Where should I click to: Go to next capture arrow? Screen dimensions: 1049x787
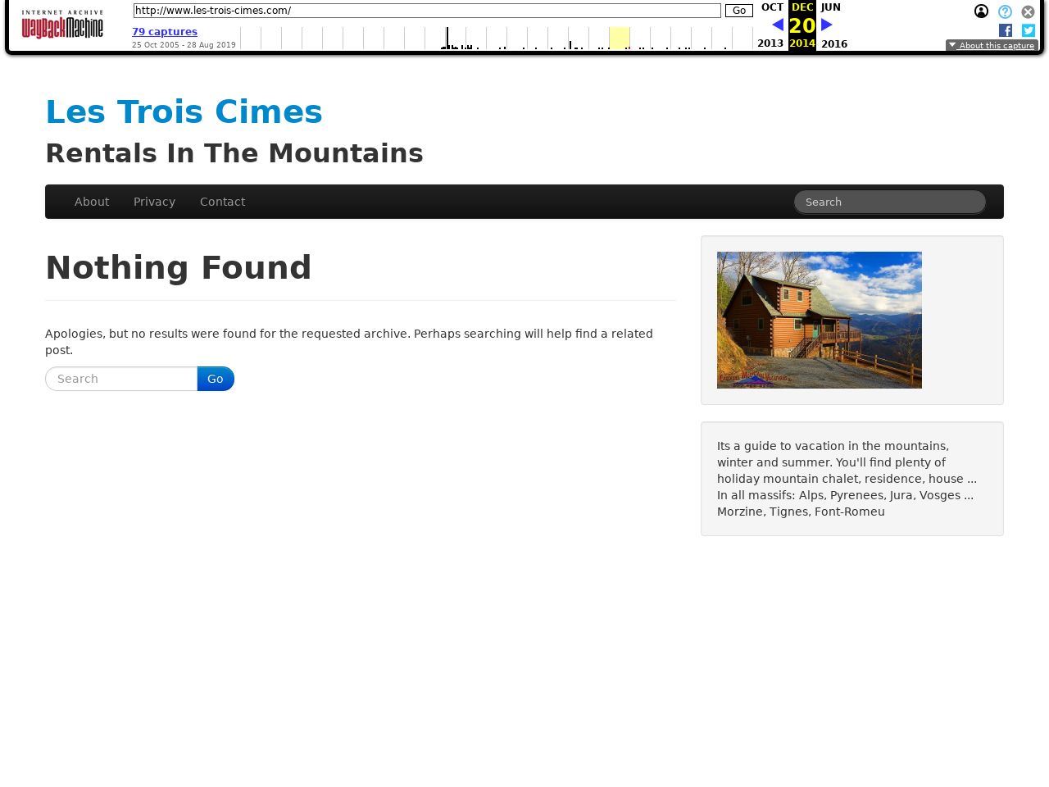(x=826, y=25)
